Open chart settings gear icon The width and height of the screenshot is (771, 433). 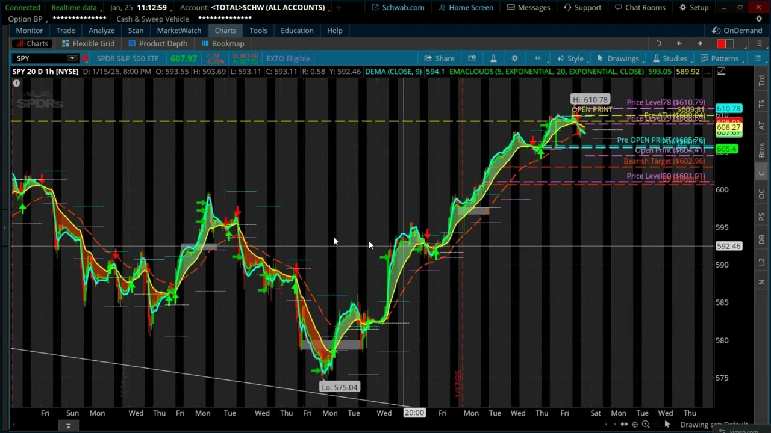514,58
